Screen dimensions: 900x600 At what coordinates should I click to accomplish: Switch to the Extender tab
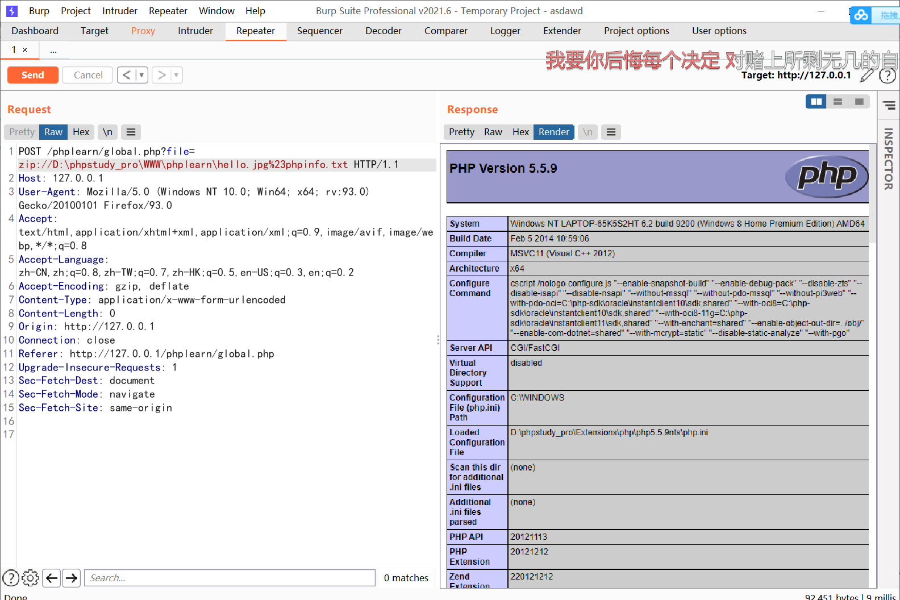coord(562,31)
